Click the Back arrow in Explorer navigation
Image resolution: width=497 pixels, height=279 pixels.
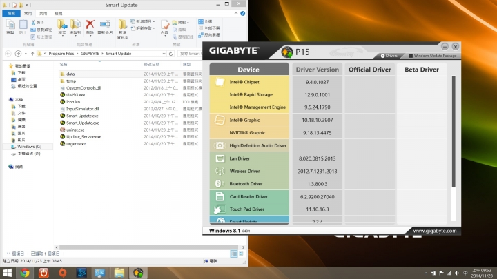click(x=8, y=54)
